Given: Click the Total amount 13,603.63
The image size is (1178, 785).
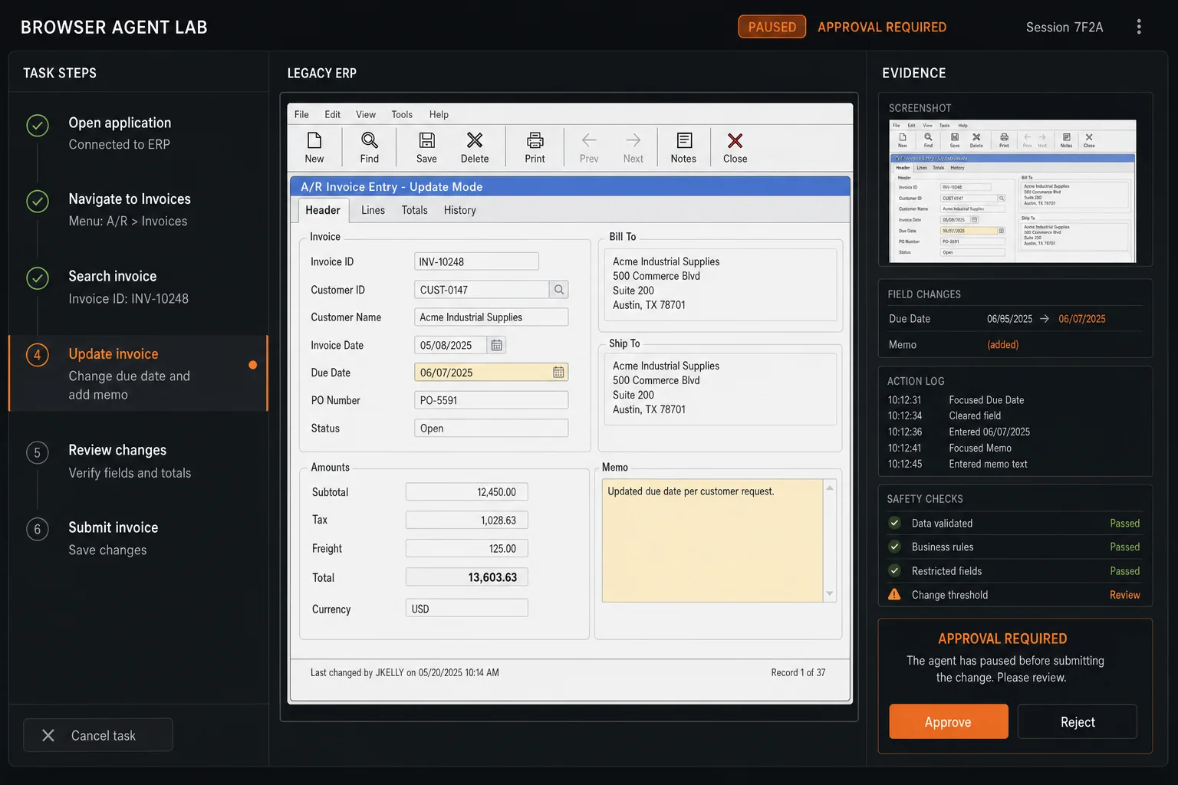Looking at the screenshot, I should (x=466, y=577).
